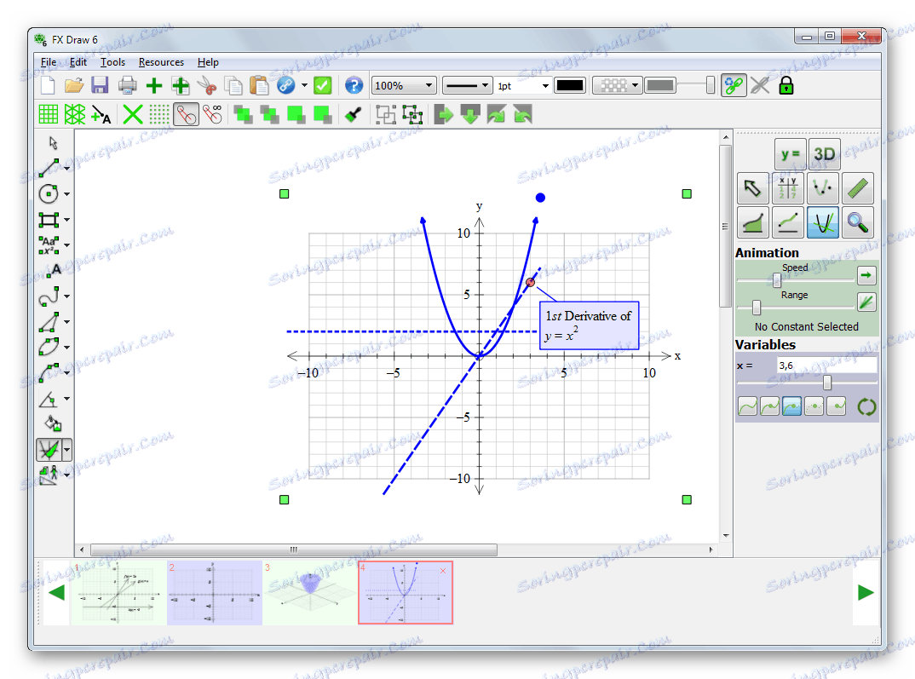Open the Resources menu
This screenshot has width=915, height=679.
pyautogui.click(x=161, y=62)
